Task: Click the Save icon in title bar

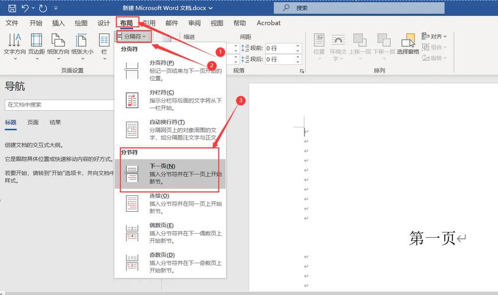Action: pos(12,8)
